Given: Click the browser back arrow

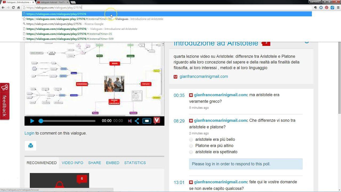Looking at the screenshot, I should point(3,7).
